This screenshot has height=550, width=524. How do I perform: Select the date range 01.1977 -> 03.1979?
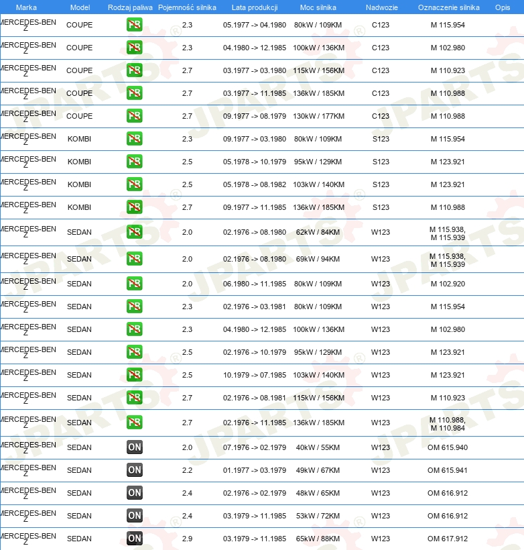pos(255,470)
